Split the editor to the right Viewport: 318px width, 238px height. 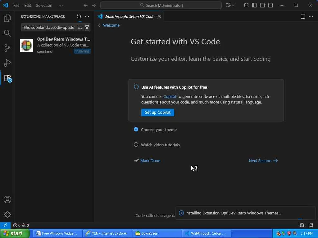[303, 17]
